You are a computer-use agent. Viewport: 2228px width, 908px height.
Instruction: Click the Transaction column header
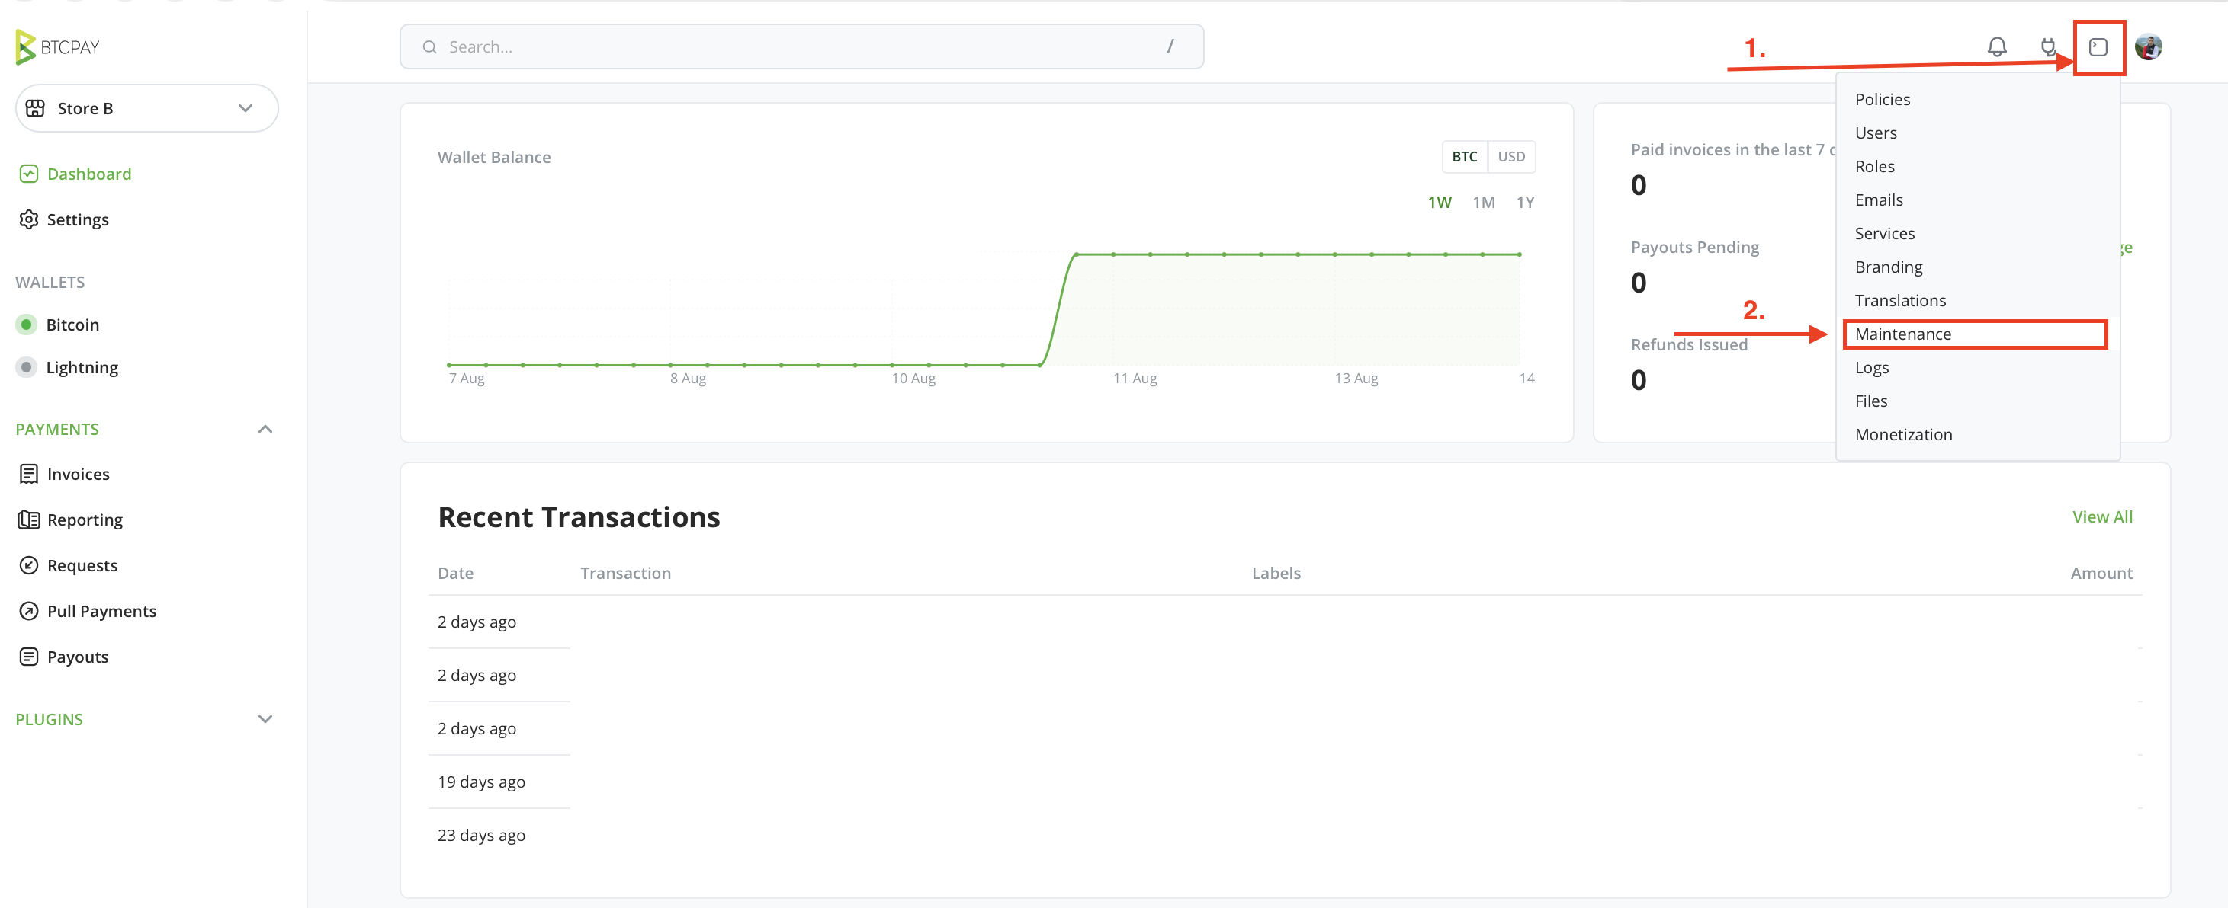tap(625, 573)
